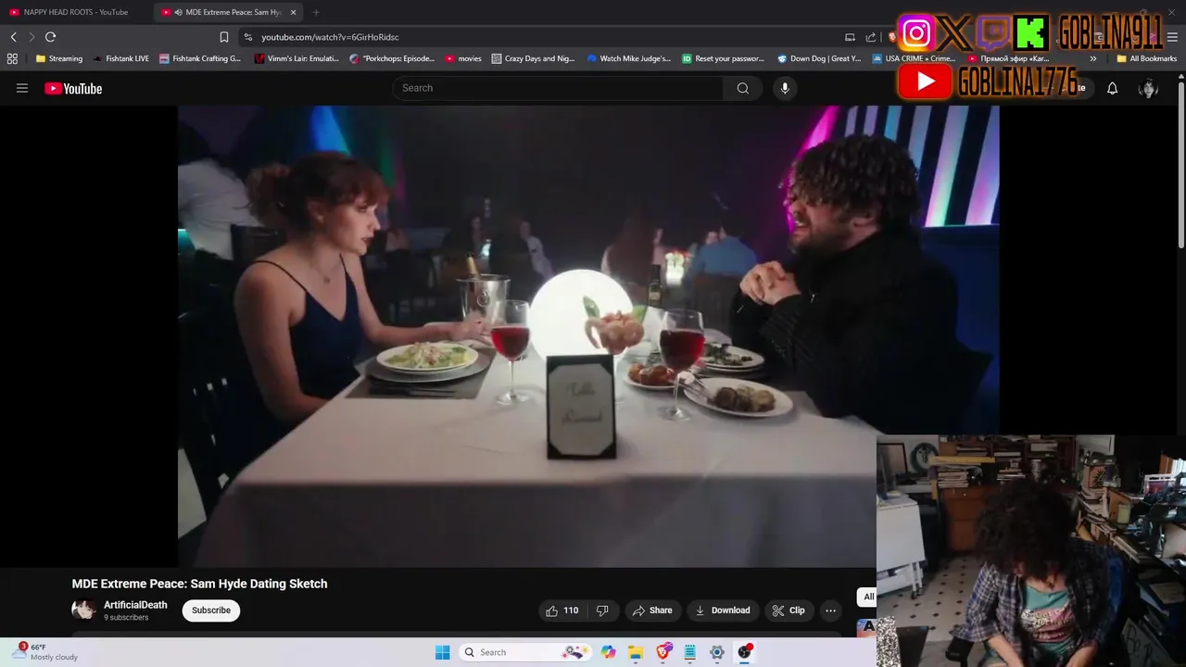Viewport: 1186px width, 667px height.
Task: Click the video title text
Action: [x=200, y=584]
